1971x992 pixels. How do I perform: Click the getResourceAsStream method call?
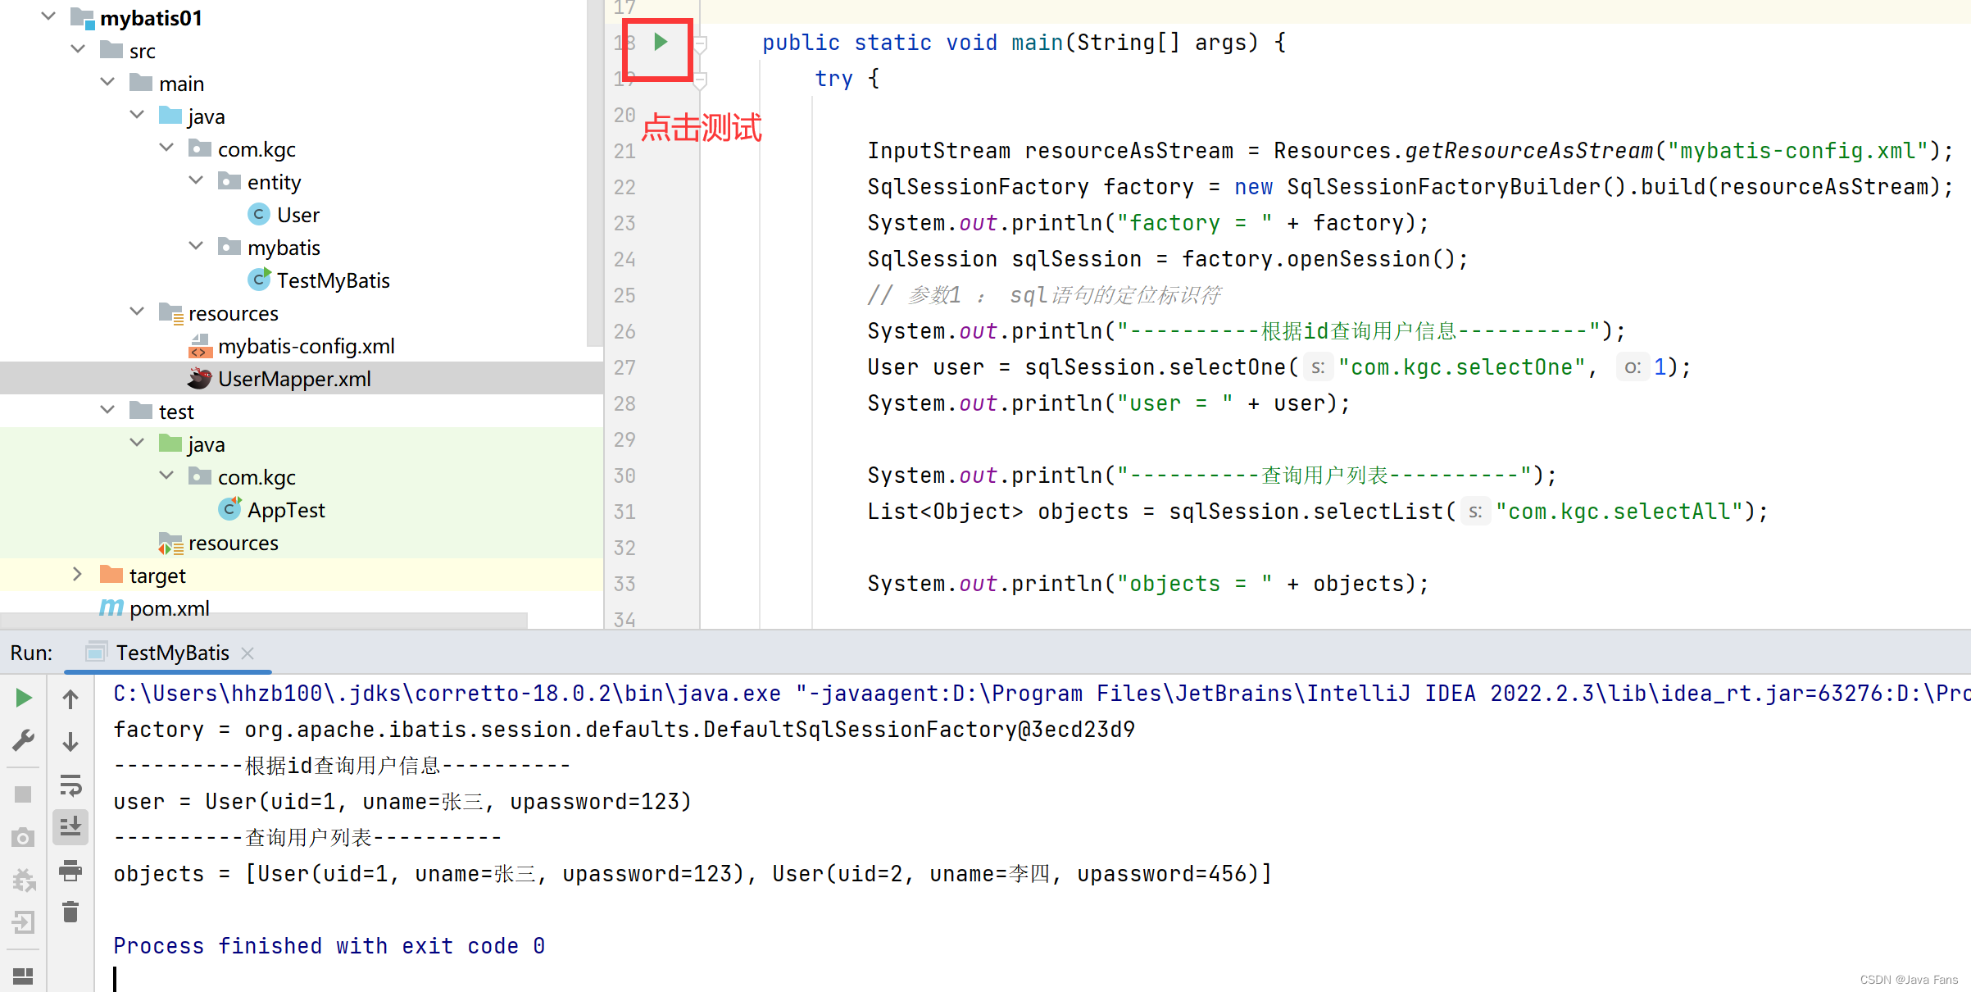coord(1529,151)
